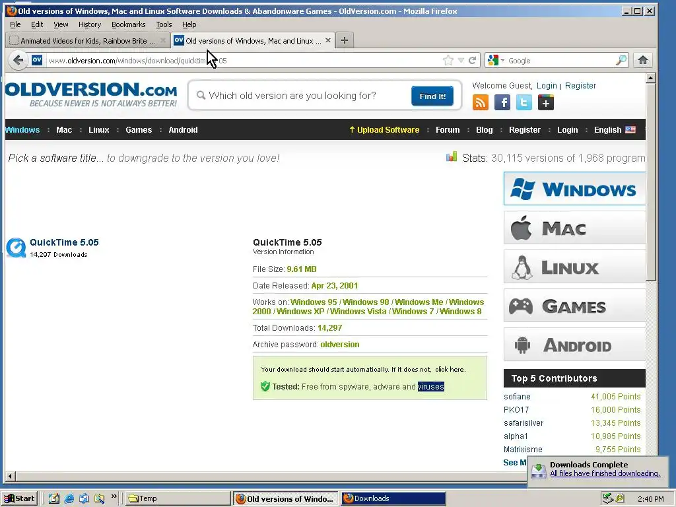This screenshot has height=507, width=676.
Task: Open Forum from the nav bar
Action: tap(448, 130)
